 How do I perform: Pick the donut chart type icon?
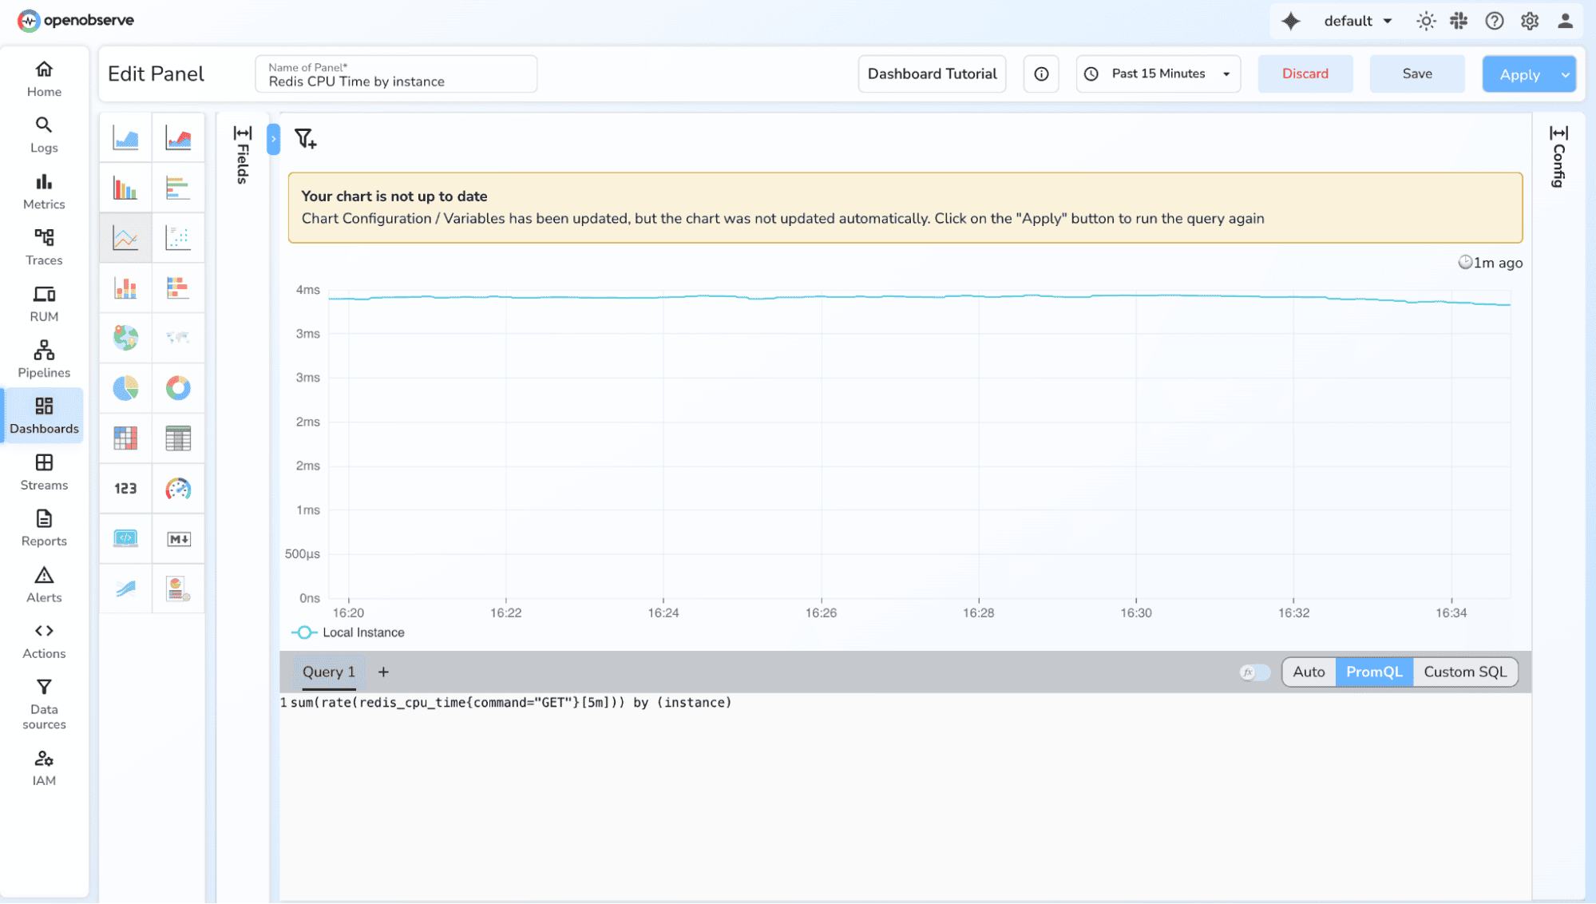pos(178,388)
